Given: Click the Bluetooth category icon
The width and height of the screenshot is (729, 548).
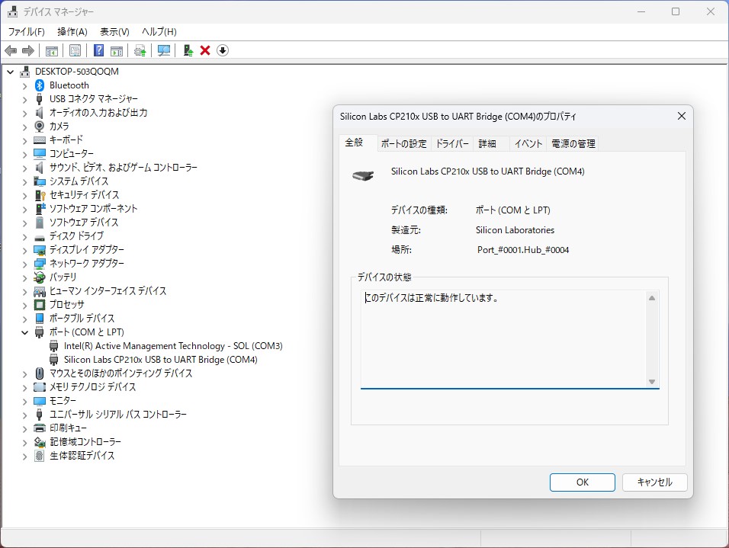Looking at the screenshot, I should (40, 85).
